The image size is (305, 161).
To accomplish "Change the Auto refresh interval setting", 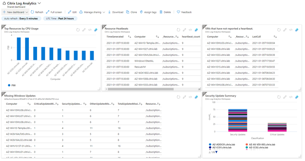I will tap(21, 18).
